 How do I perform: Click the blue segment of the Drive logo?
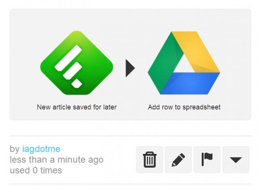(189, 84)
